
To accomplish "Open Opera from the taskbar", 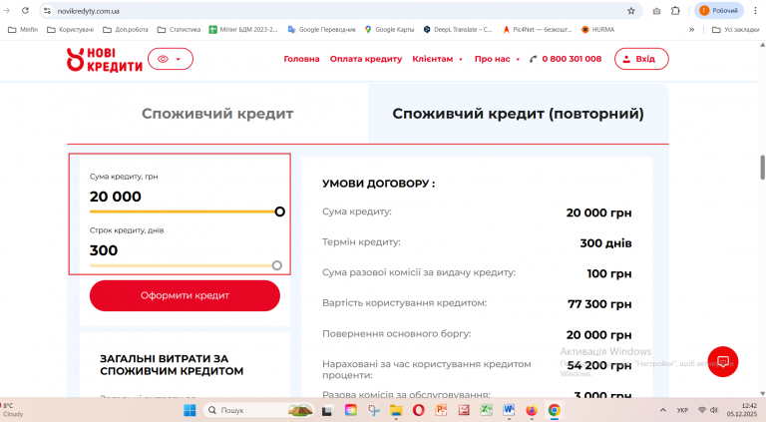I will coord(419,410).
